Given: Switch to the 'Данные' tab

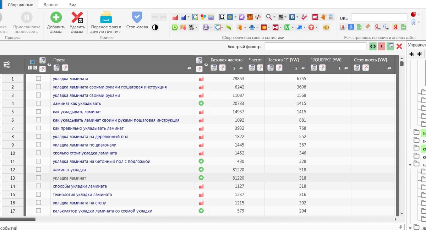Looking at the screenshot, I should point(51,5).
